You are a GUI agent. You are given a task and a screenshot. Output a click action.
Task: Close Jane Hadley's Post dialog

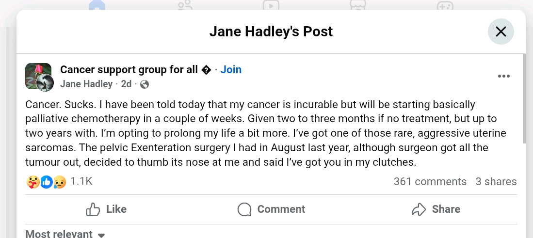(501, 32)
